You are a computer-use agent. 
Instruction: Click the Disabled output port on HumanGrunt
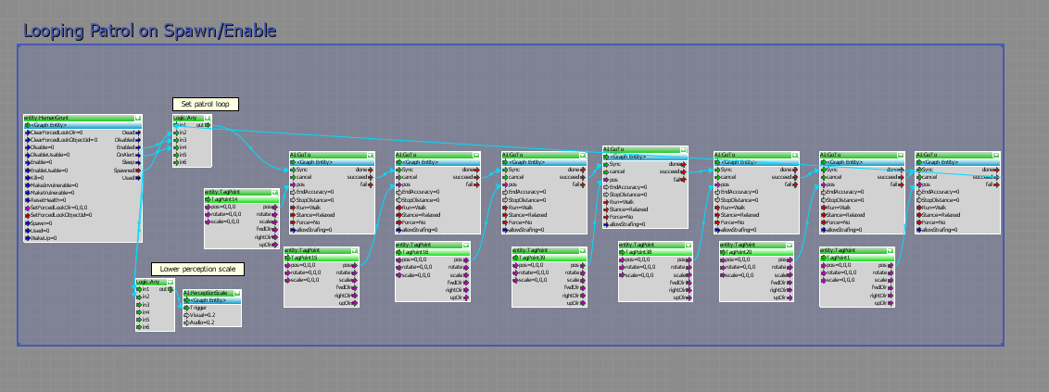138,140
